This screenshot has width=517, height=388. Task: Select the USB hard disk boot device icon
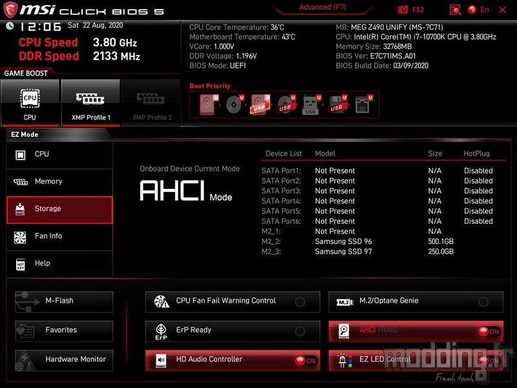pyautogui.click(x=260, y=105)
